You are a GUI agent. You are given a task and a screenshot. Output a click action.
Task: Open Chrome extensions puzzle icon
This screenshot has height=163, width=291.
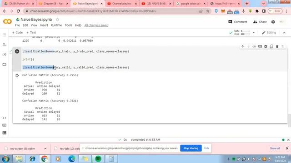257,11
